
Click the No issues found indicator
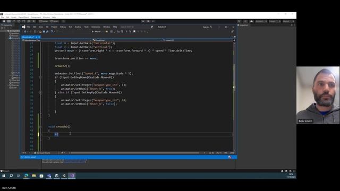click(42, 153)
